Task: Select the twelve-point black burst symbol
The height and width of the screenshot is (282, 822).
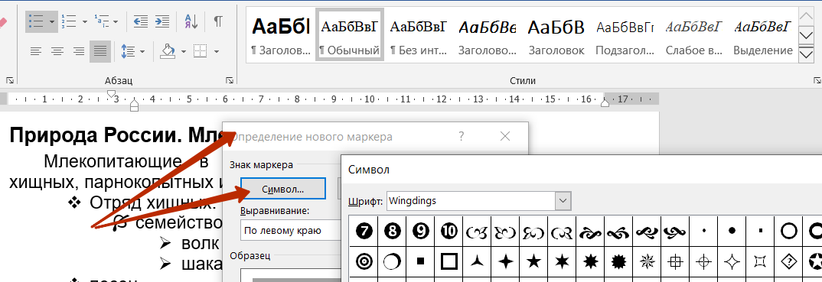Action: (x=618, y=261)
